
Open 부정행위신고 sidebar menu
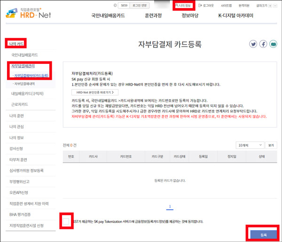tap(19, 181)
